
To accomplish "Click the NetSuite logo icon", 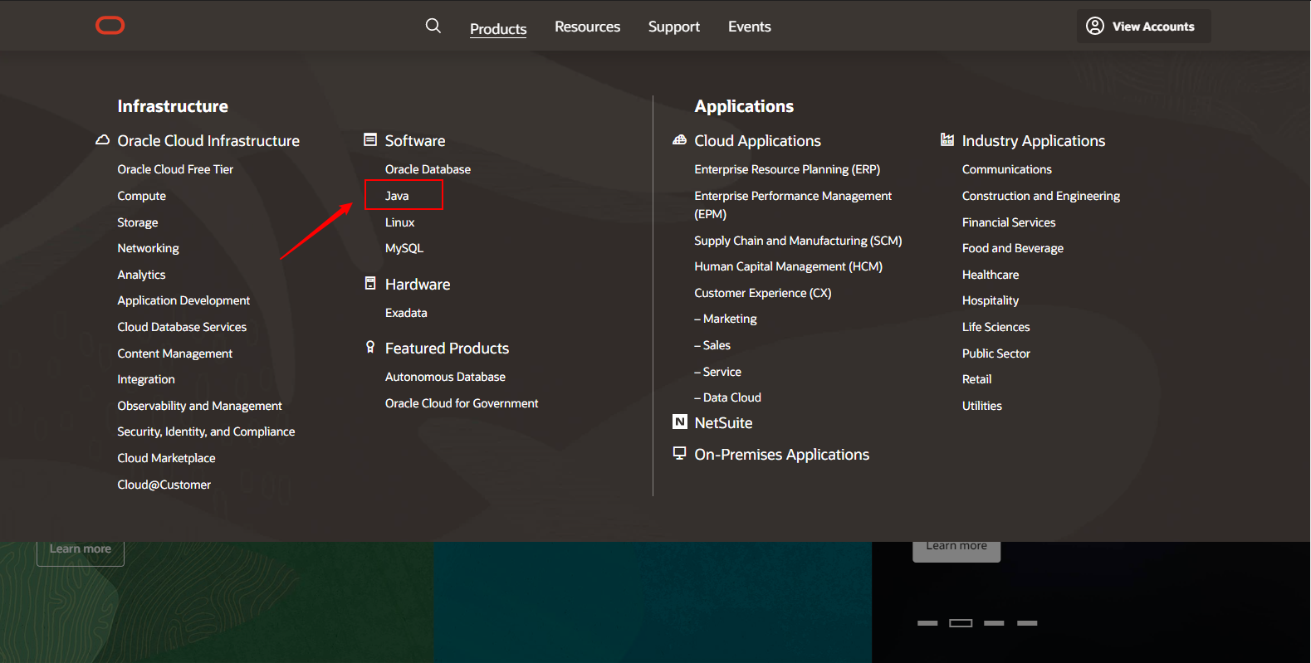I will coord(679,422).
